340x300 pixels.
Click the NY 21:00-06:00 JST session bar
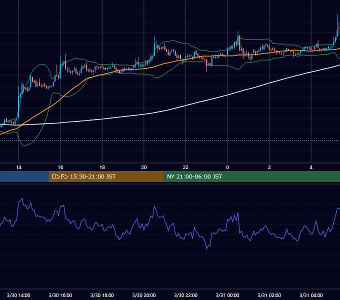pos(251,176)
